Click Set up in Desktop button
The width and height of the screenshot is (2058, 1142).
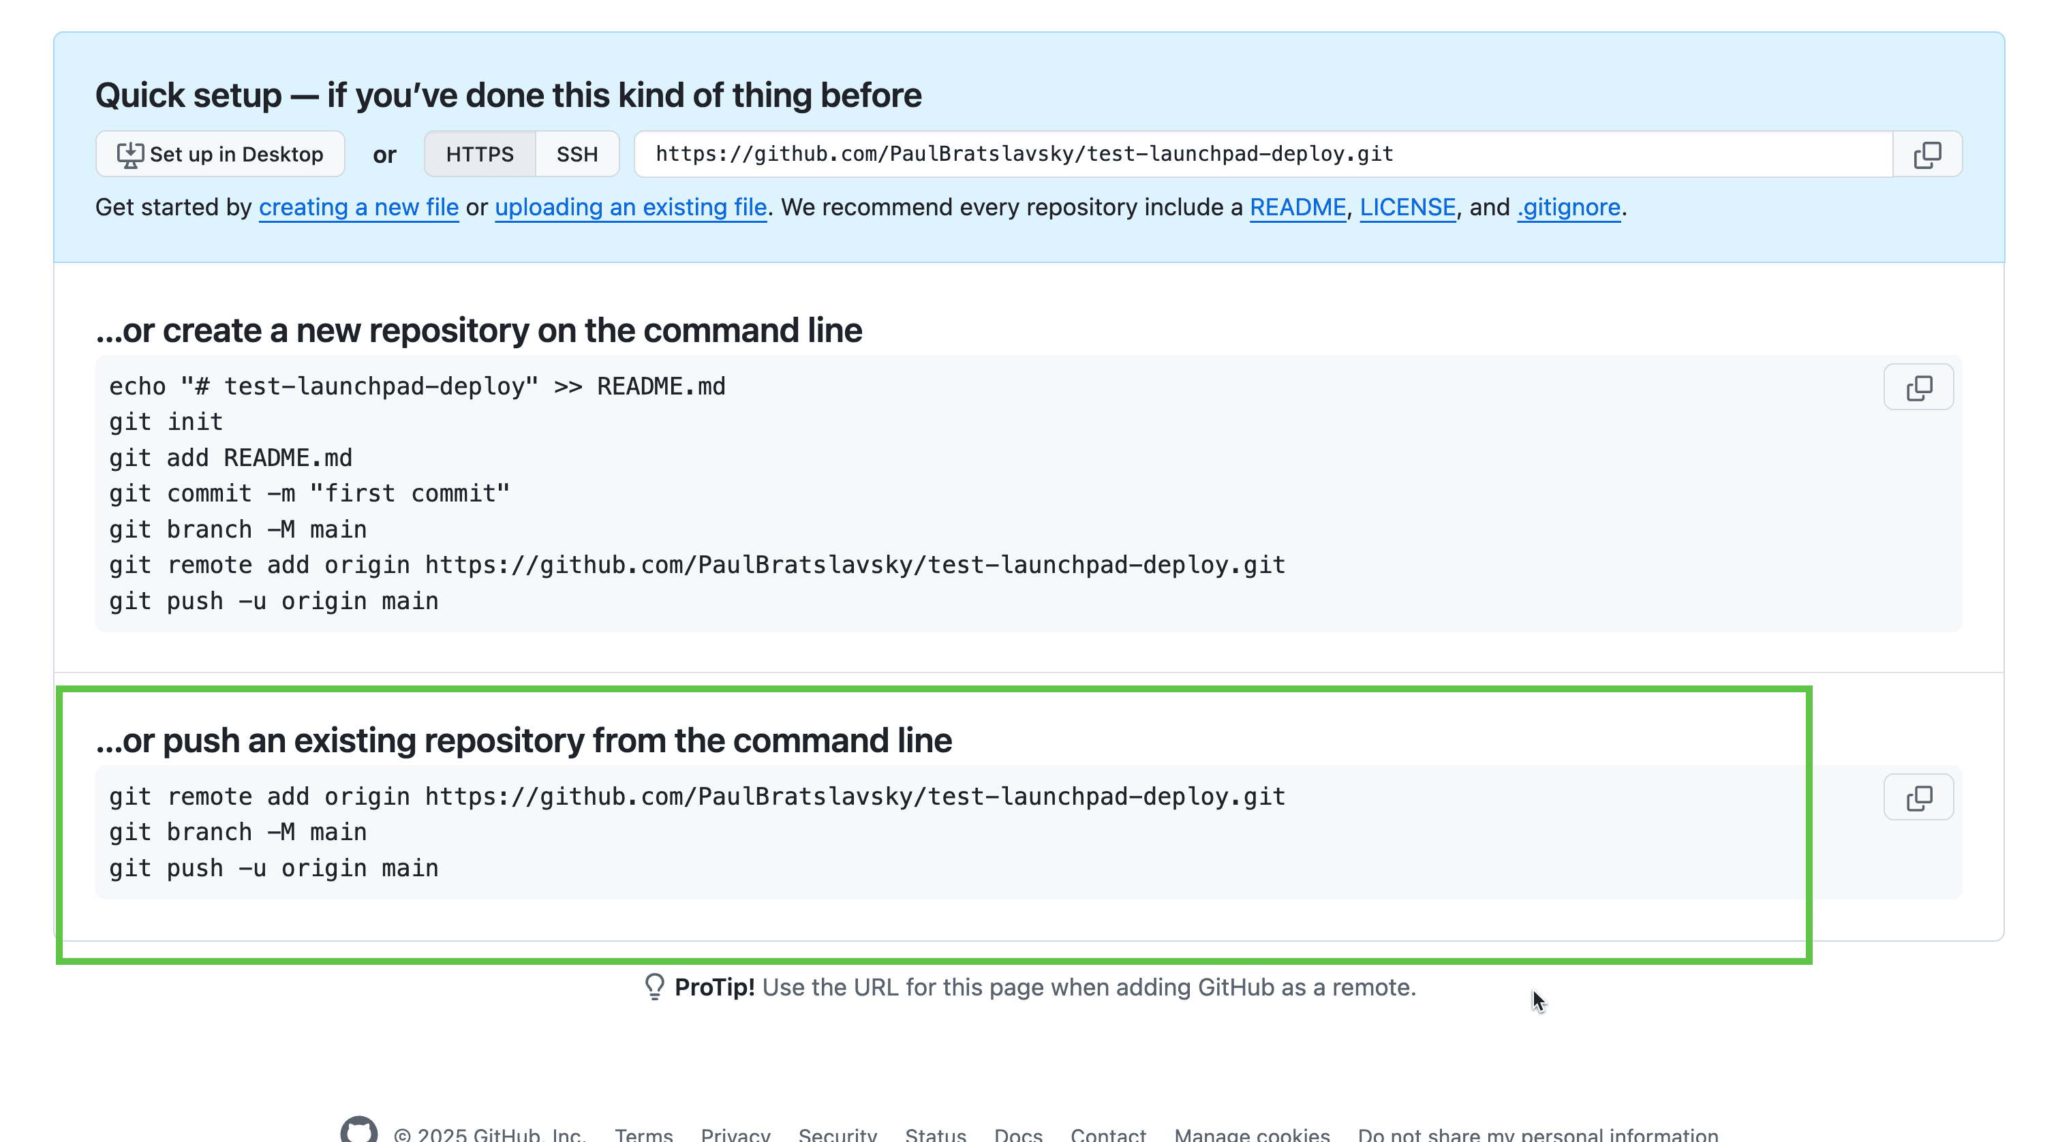click(x=221, y=154)
